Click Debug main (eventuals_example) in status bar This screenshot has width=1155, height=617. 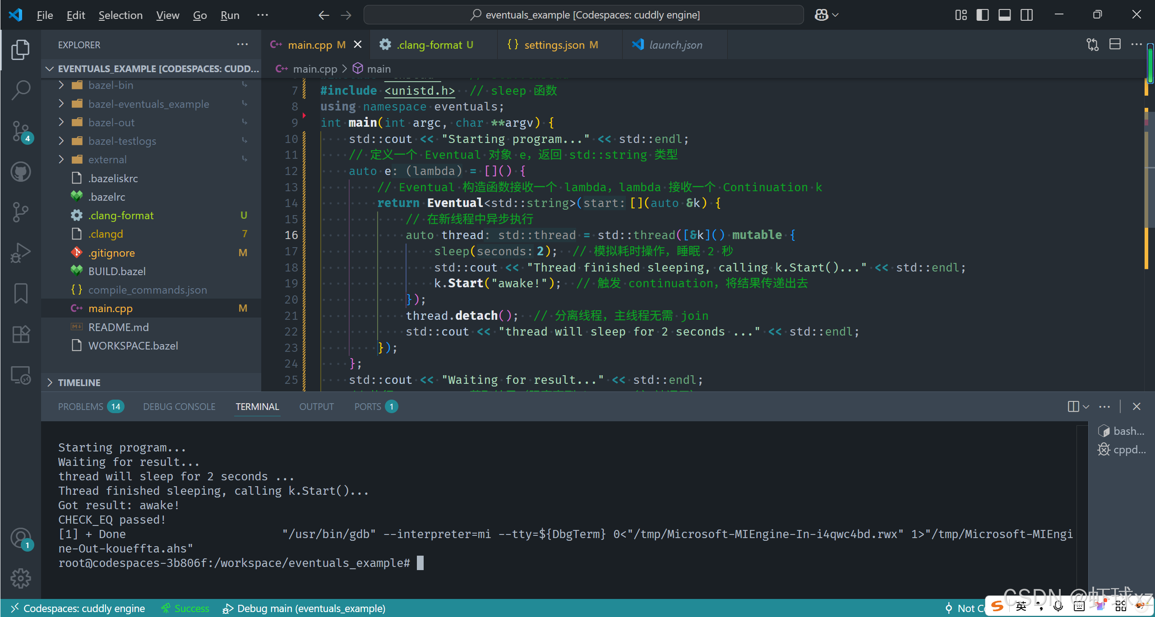(x=304, y=608)
